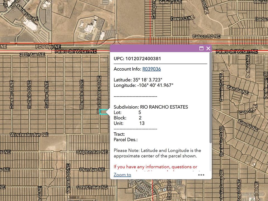Click the Ludlow St NE street label
268x201 pixels.
click(47, 95)
